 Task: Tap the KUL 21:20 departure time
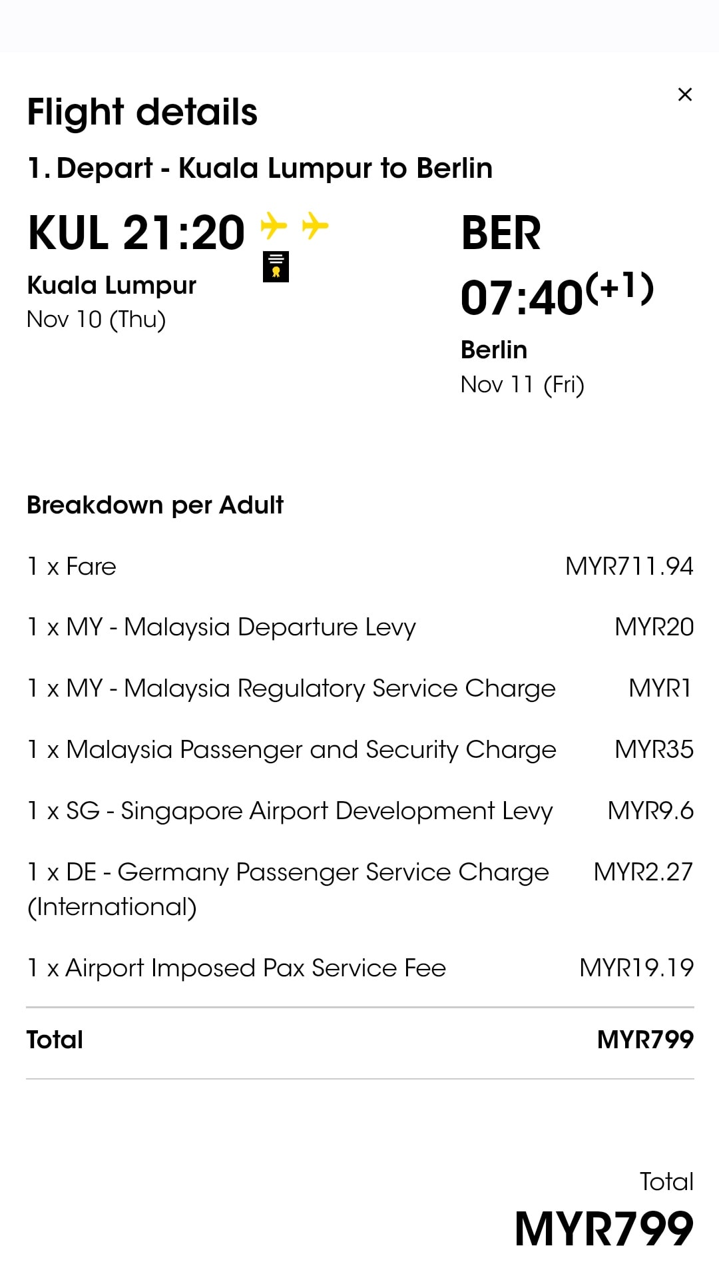136,233
